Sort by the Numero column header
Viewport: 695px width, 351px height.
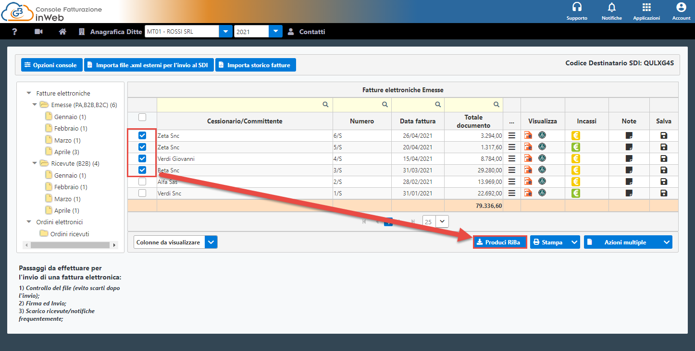362,121
